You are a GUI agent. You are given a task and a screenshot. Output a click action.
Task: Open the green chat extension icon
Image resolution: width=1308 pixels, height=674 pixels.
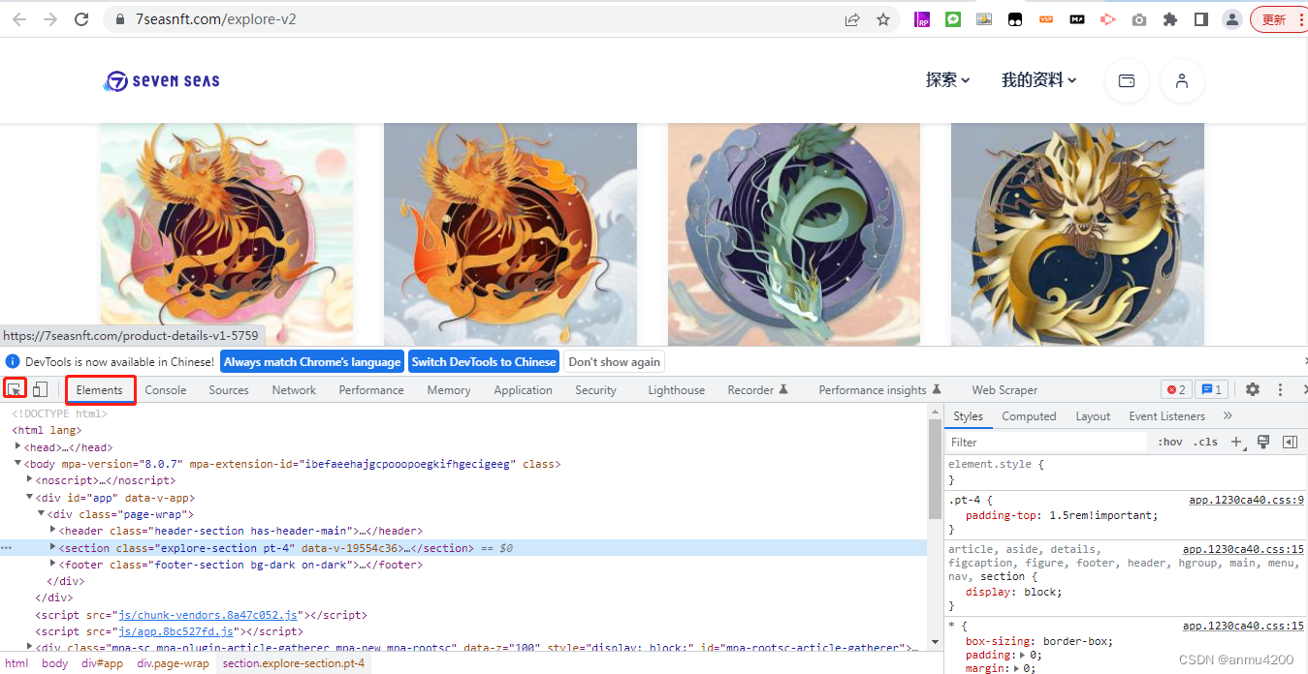pyautogui.click(x=953, y=19)
